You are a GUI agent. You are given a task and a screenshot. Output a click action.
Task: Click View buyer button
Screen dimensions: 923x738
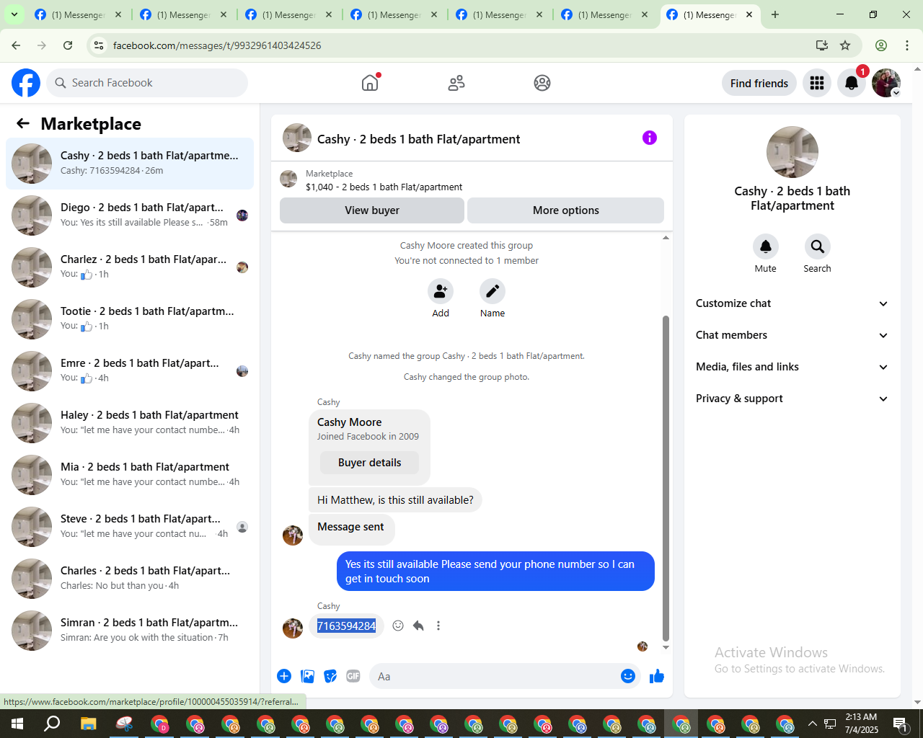pyautogui.click(x=372, y=210)
